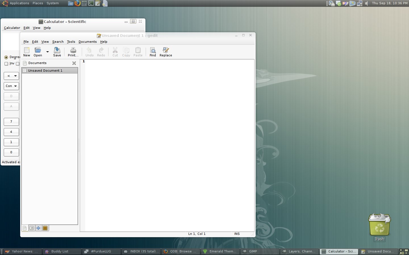Switch to character map side pane tab
Image resolution: width=409 pixels, height=255 pixels.
click(x=32, y=228)
